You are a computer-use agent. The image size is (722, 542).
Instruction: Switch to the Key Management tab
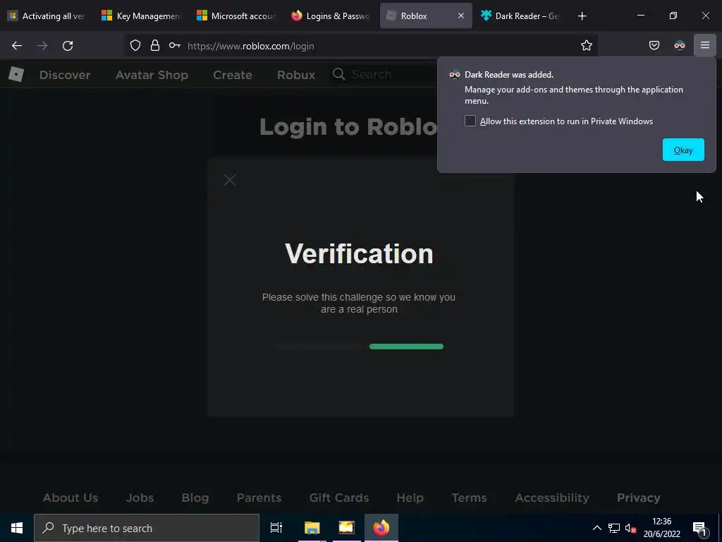tap(142, 16)
